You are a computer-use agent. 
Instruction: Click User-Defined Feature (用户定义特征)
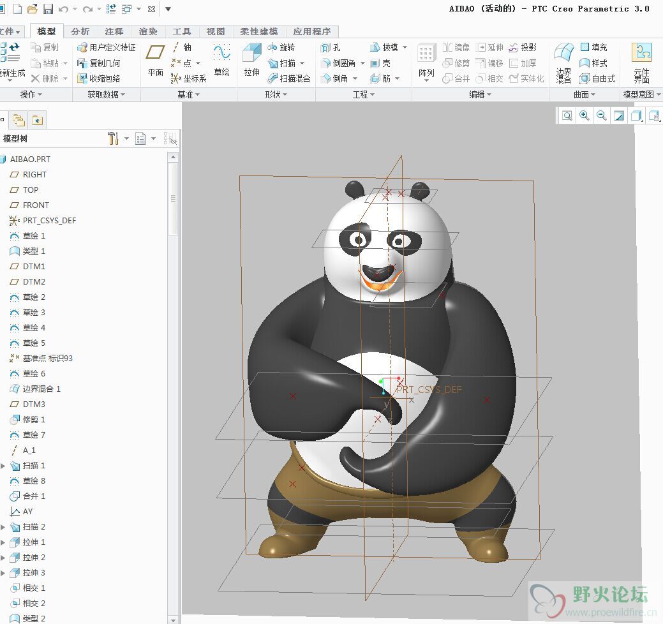pos(106,47)
